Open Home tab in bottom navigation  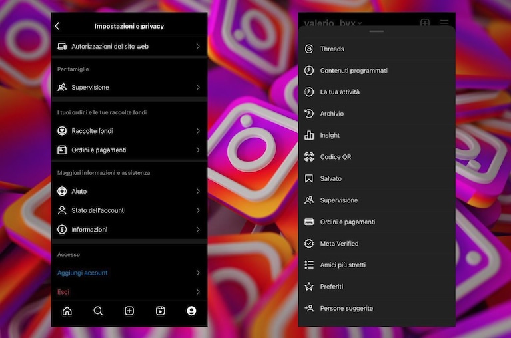click(67, 311)
